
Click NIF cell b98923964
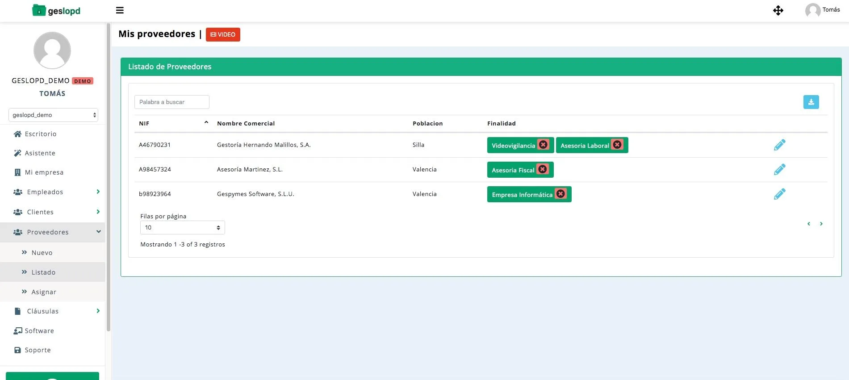point(155,194)
